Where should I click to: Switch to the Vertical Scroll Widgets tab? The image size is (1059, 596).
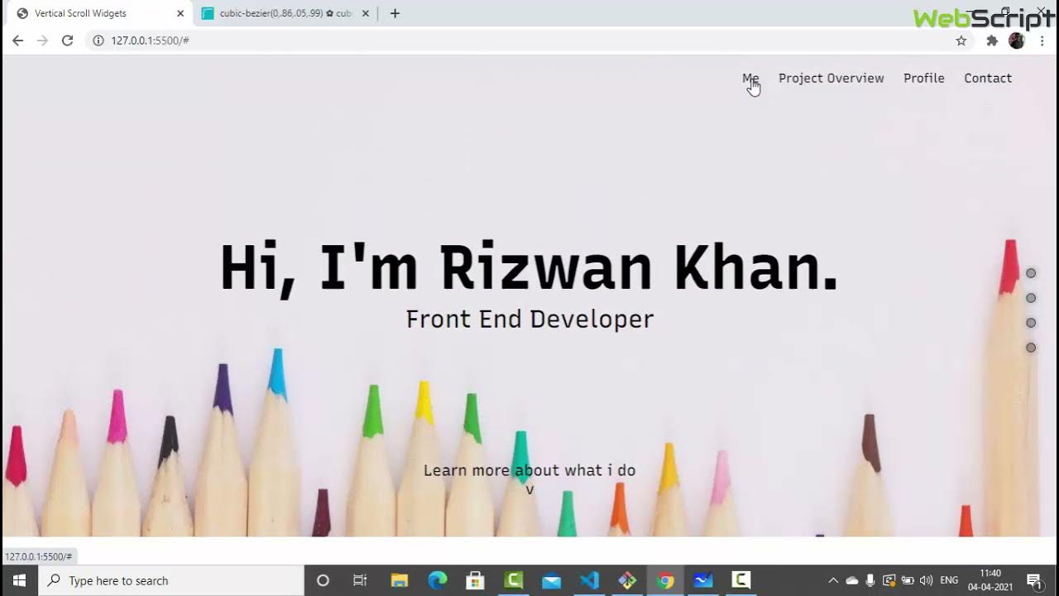tap(98, 13)
